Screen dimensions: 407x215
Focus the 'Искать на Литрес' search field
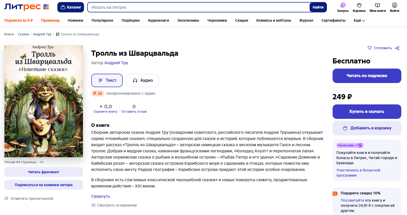[198, 7]
